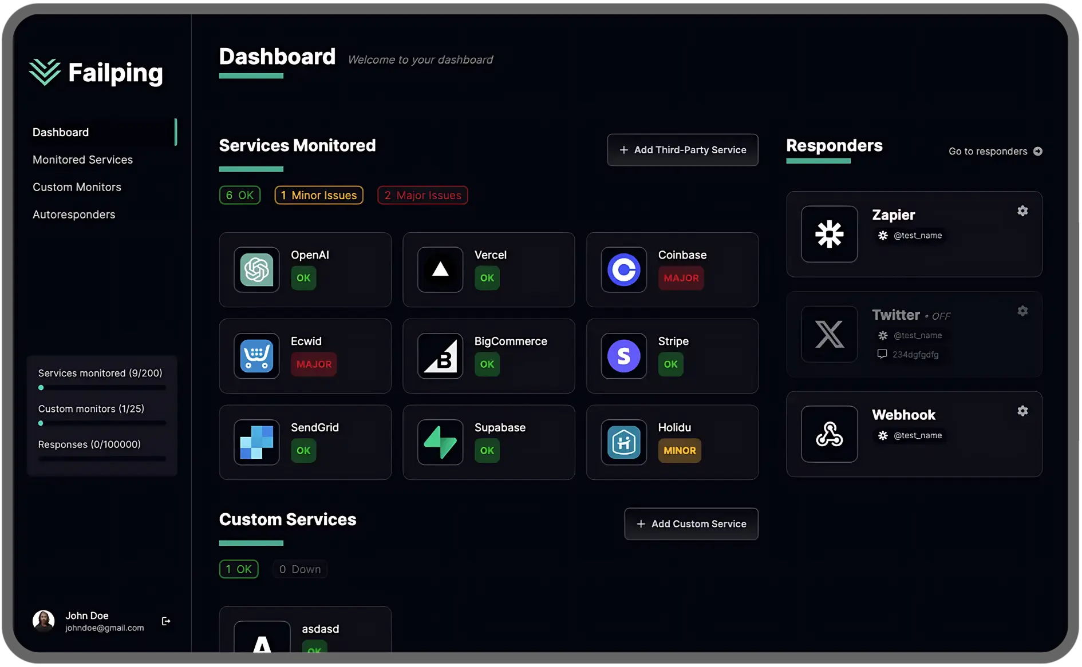1082x667 pixels.
Task: Open Monitored Services in sidebar
Action: coord(82,160)
